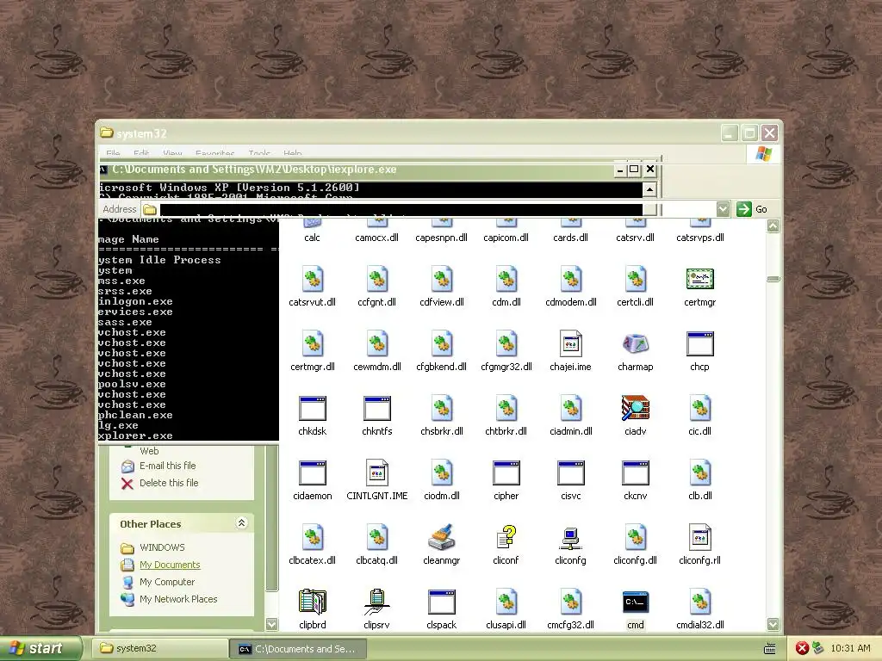
Task: Select the ckcnv program icon
Action: (635, 473)
